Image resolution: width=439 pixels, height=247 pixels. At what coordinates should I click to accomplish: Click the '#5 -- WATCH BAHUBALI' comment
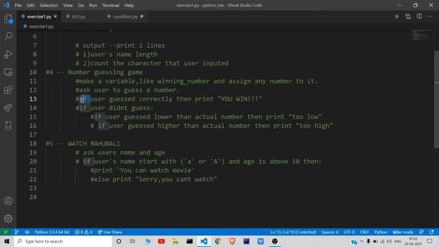[83, 143]
